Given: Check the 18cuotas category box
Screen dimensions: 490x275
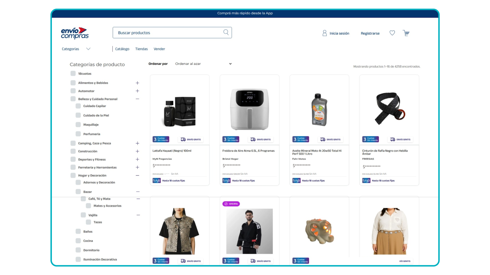Looking at the screenshot, I should (73, 74).
